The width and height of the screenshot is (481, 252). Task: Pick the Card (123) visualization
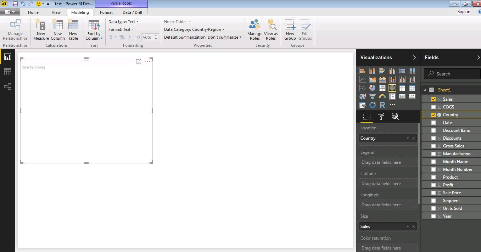point(402,96)
